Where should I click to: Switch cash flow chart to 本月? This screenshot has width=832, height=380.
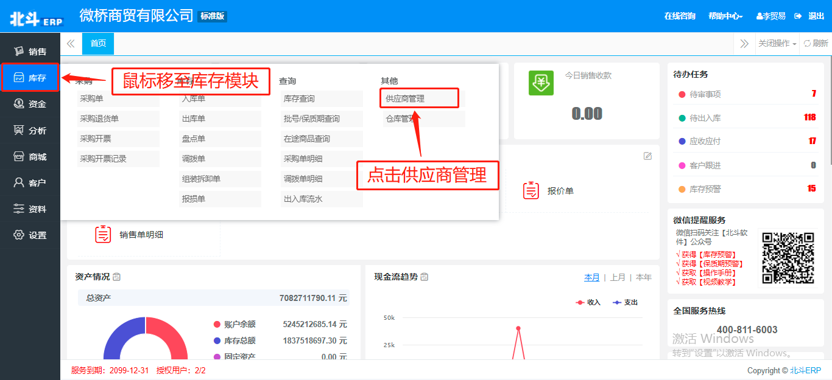coord(592,277)
